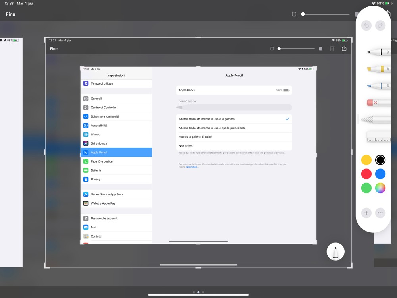The image size is (397, 298).
Task: Open iTunes Store e App Store row
Action: tap(116, 194)
